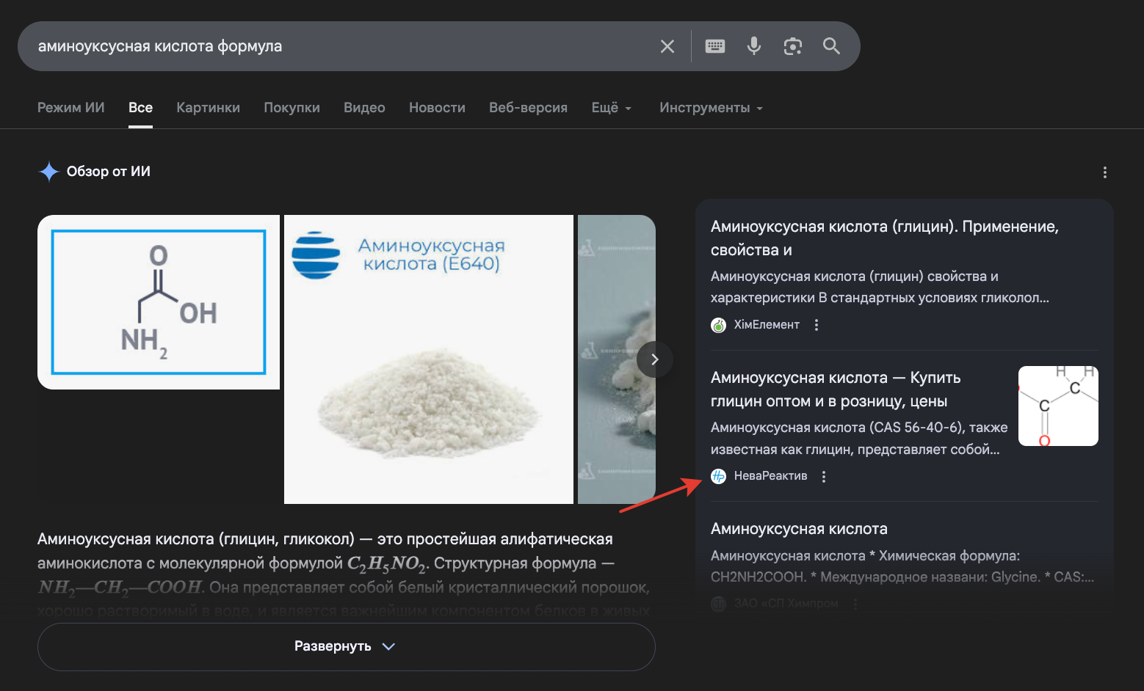The image size is (1144, 691).
Task: Start voice search with microphone icon
Action: point(753,46)
